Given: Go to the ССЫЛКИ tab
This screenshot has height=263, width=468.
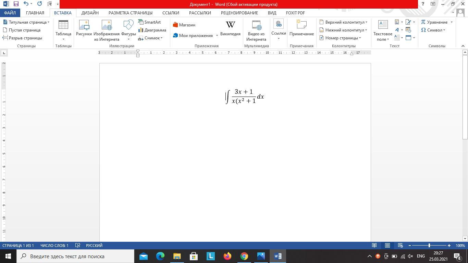Looking at the screenshot, I should (x=171, y=13).
